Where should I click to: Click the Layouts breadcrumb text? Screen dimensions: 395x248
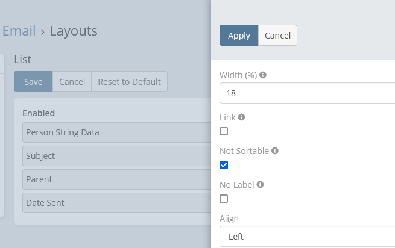tap(74, 31)
